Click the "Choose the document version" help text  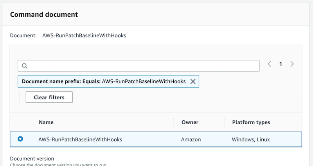point(58,164)
